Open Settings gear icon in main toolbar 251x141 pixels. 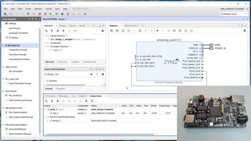[x=62, y=14]
